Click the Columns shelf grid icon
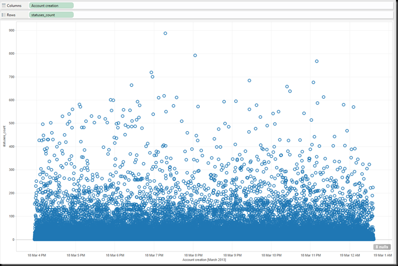The width and height of the screenshot is (398, 266). [x=4, y=6]
